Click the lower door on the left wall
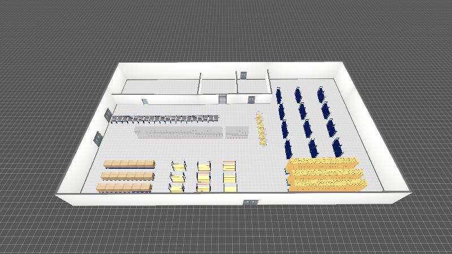The width and height of the screenshot is (452, 254). tap(97, 138)
